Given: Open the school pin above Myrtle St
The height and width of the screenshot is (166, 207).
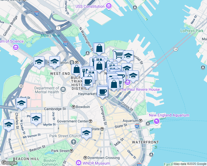Looking at the screenshot, I should (x=36, y=119).
